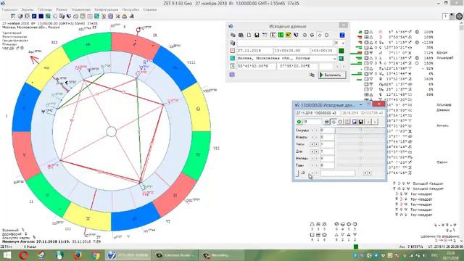The image size is (464, 261).
Task: Click the green square icon in Исходные данные toolbar
Action: pos(281,35)
